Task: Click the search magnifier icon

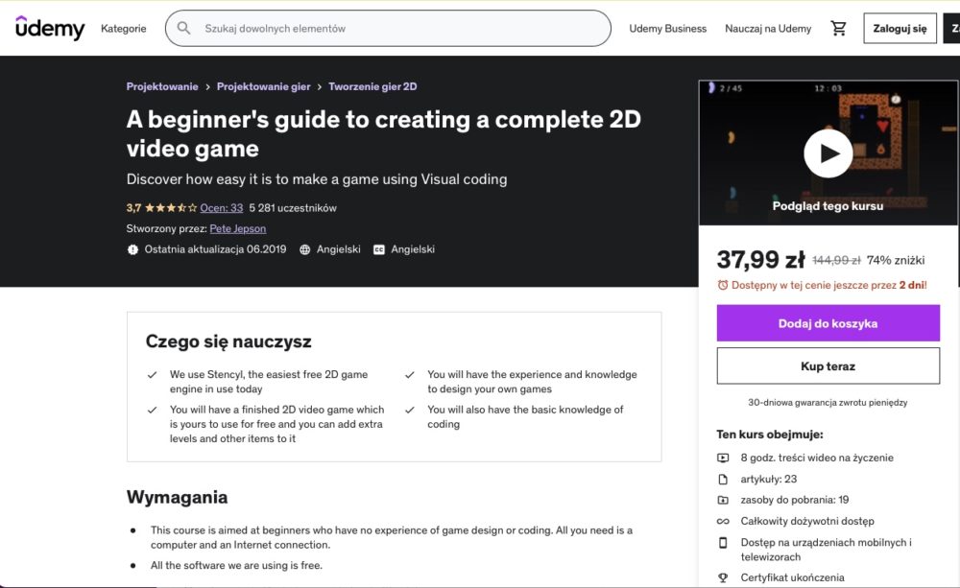Action: [183, 28]
